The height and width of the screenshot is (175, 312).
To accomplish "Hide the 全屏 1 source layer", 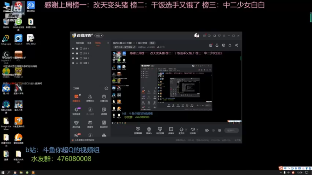I will pyautogui.click(x=73, y=63).
